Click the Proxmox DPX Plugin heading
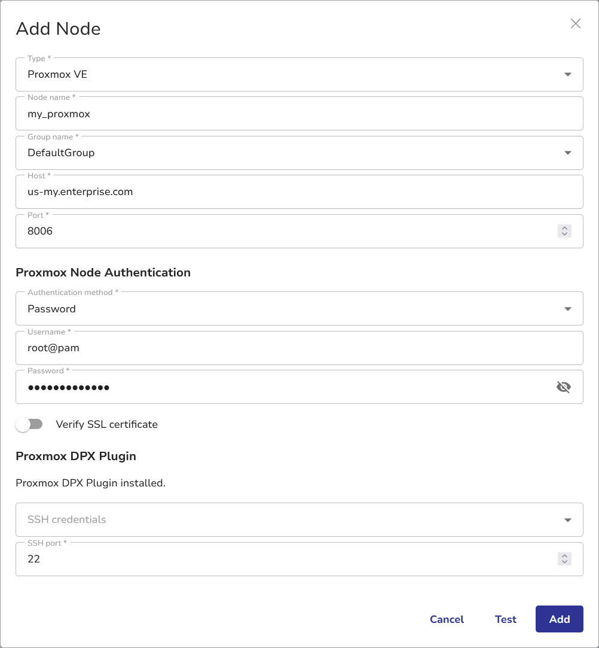This screenshot has width=599, height=648. 76,457
